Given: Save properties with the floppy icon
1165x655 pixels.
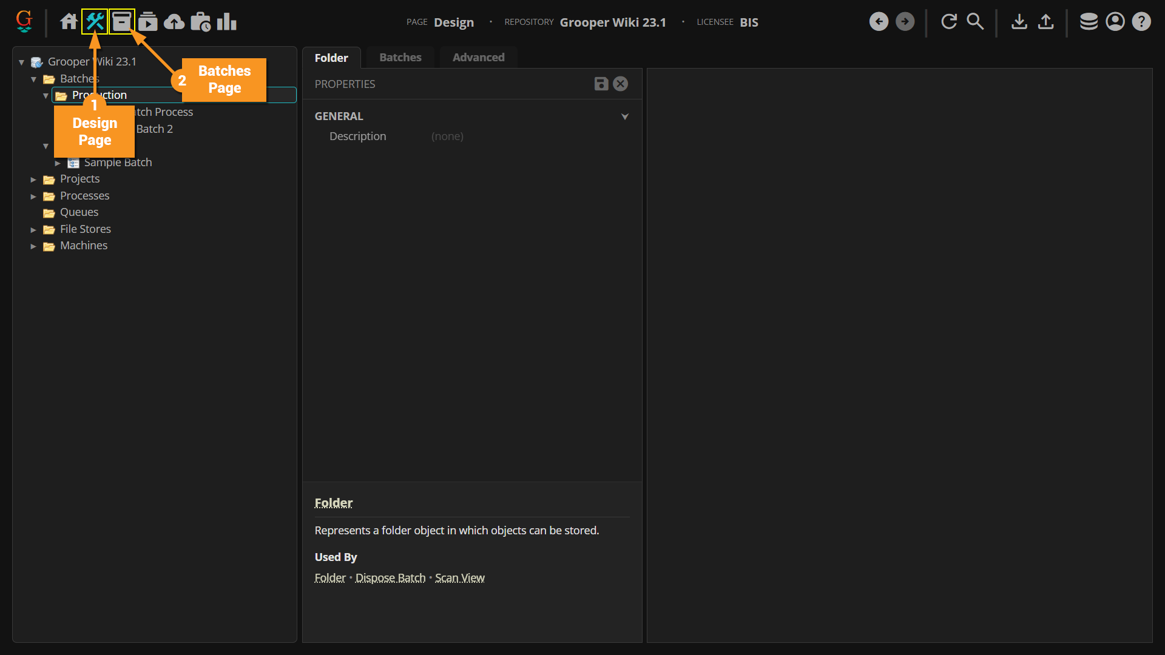Looking at the screenshot, I should tap(601, 84).
